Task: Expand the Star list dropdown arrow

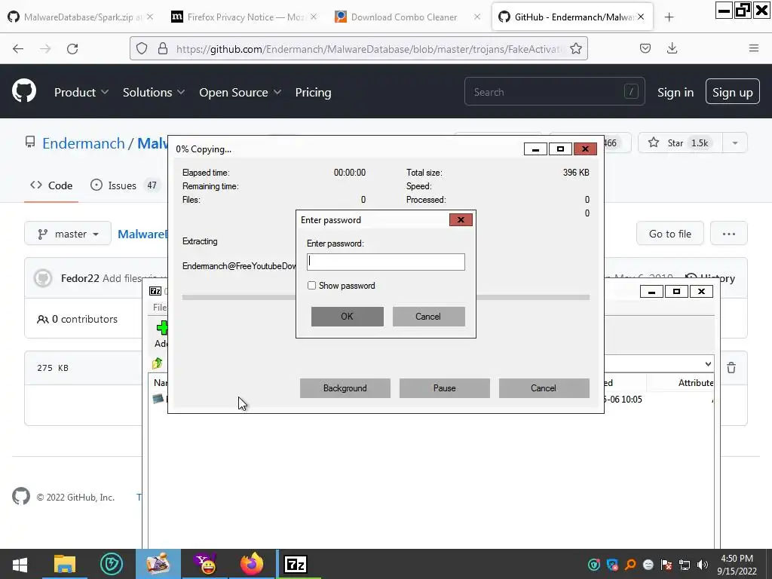Action: click(x=734, y=142)
